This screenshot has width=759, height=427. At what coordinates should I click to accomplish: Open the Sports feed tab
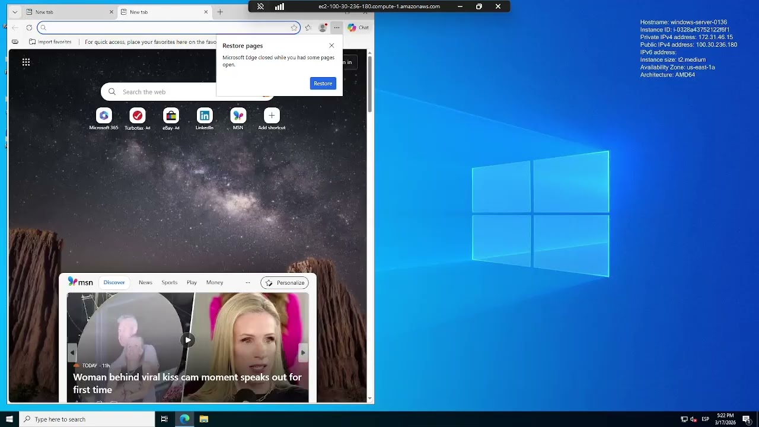[x=170, y=282]
